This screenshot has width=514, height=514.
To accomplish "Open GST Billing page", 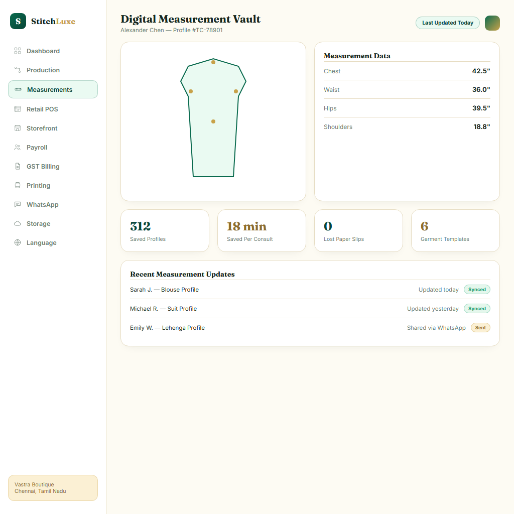I will click(53, 166).
